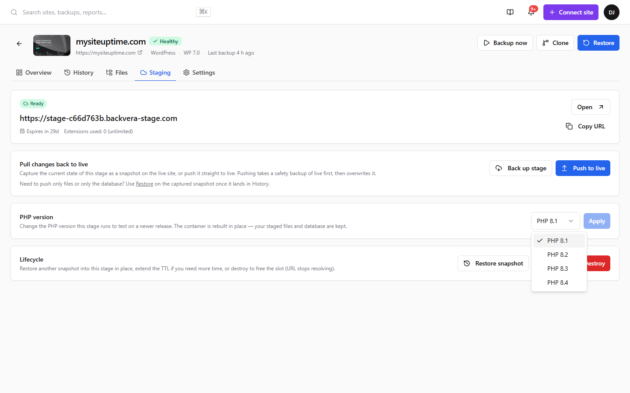This screenshot has width=630, height=393.
Task: Click the upload arrow icon in Push to live
Action: pyautogui.click(x=564, y=168)
